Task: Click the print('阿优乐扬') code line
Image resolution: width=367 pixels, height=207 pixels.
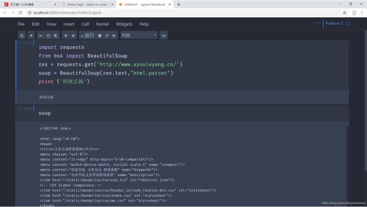Action: (x=64, y=82)
